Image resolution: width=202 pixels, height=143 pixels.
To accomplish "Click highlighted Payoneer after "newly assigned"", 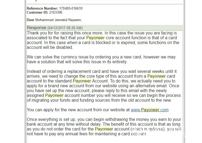I will (x=54, y=96).
